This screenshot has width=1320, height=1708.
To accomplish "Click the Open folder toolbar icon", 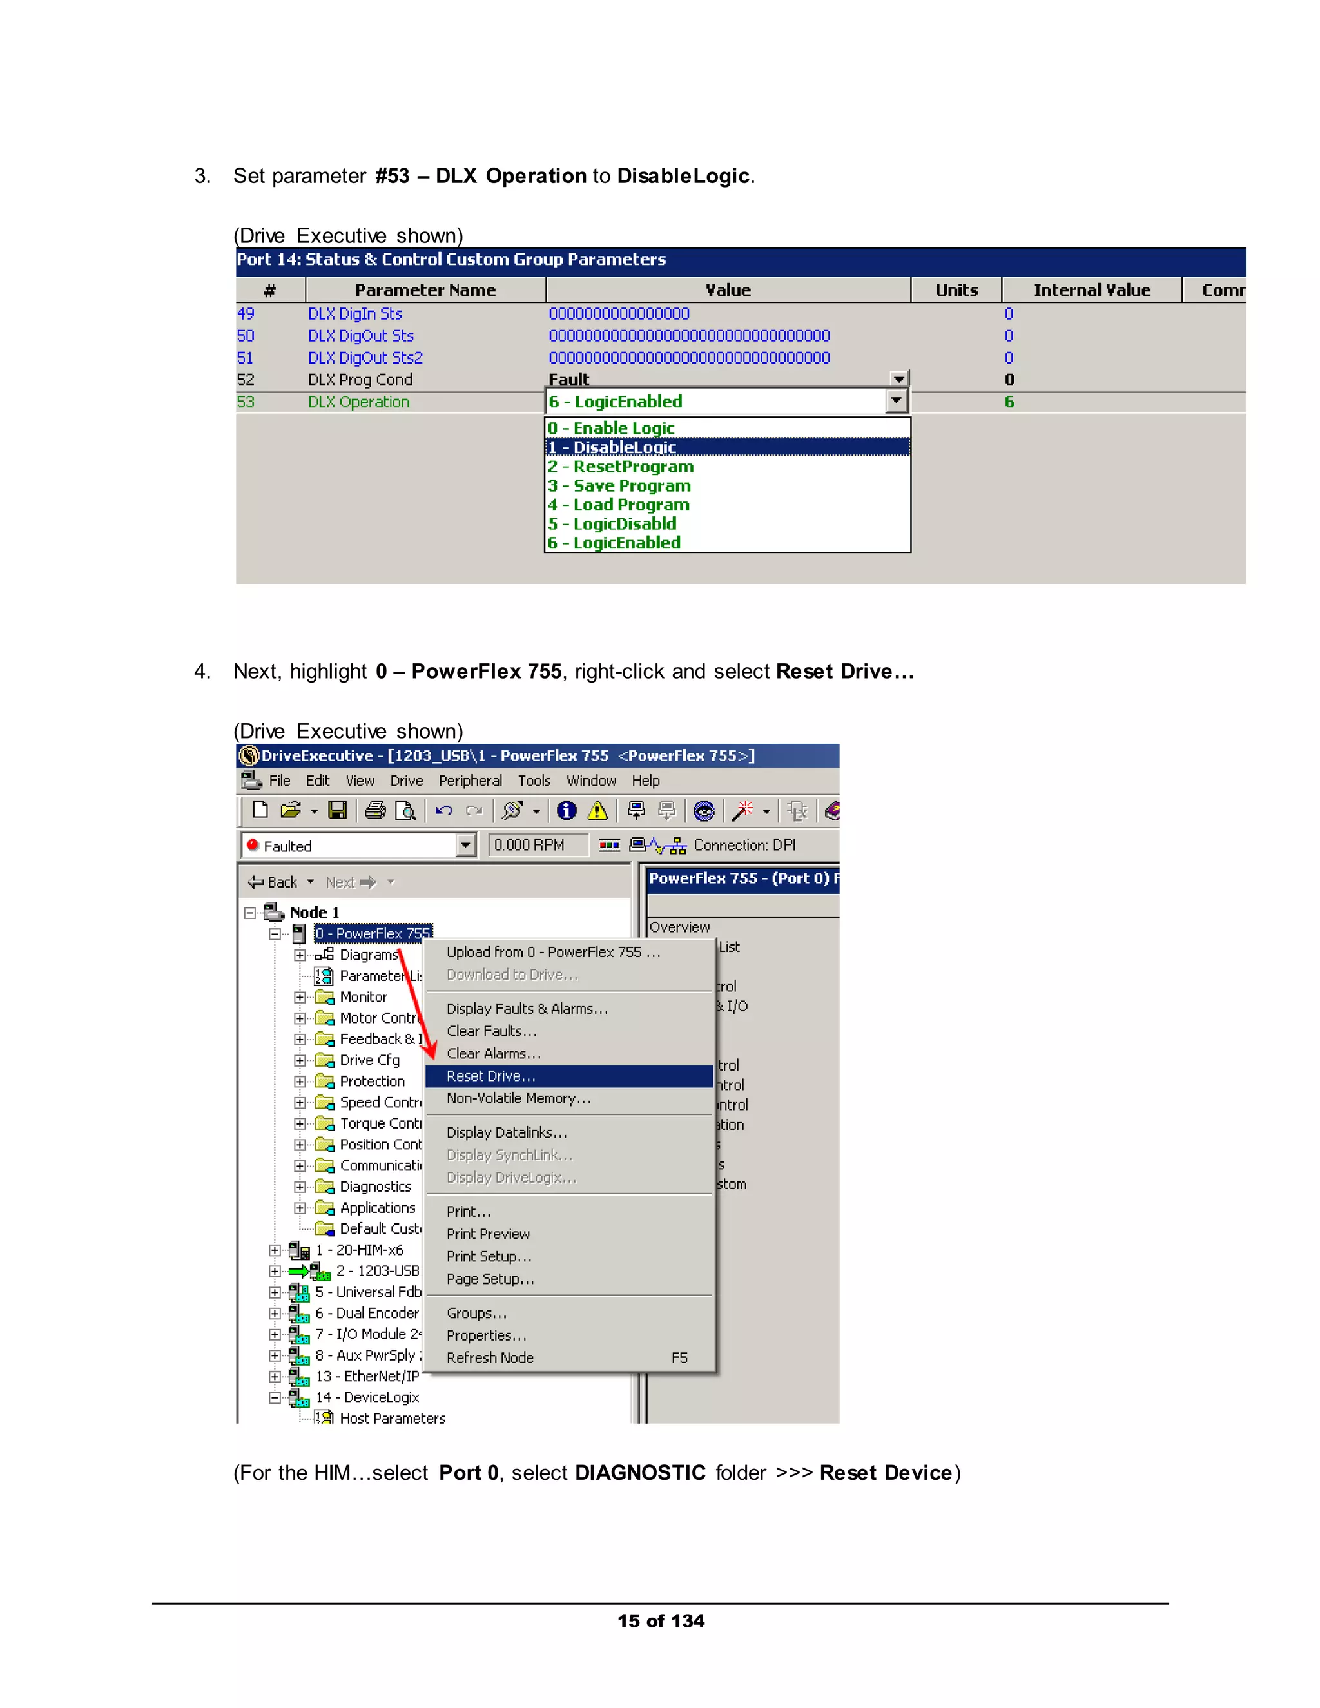I will [x=291, y=811].
